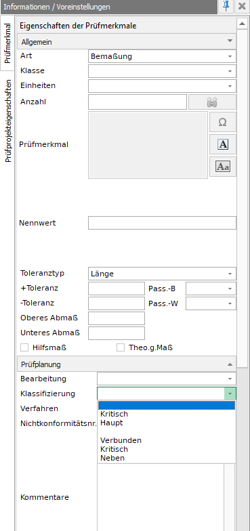Switch to the Prüfprojekteigenschaften tab
Screen dimensions: 250x531
coord(8,121)
